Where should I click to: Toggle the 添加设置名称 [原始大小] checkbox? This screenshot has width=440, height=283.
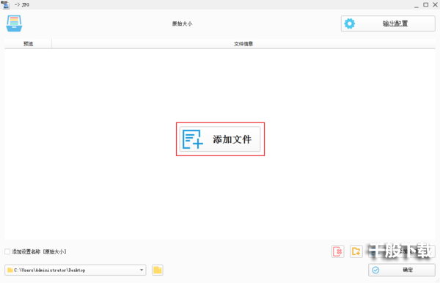(7, 251)
